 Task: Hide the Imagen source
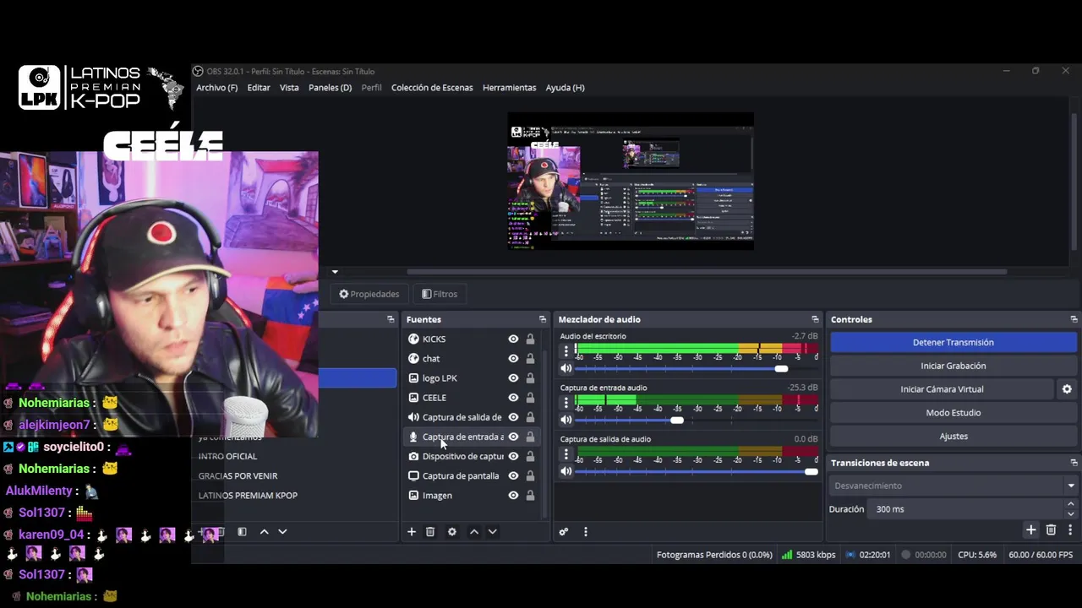[513, 496]
